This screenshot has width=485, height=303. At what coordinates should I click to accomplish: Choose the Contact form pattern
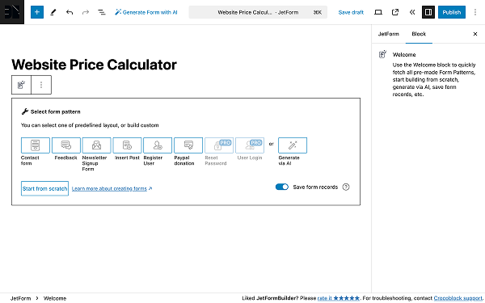(36, 145)
